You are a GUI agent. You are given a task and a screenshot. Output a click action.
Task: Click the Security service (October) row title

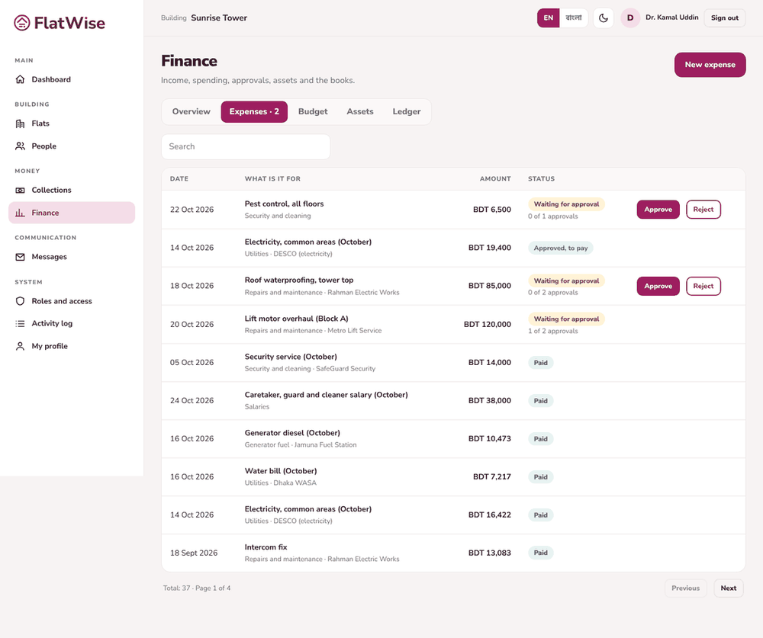pyautogui.click(x=291, y=357)
